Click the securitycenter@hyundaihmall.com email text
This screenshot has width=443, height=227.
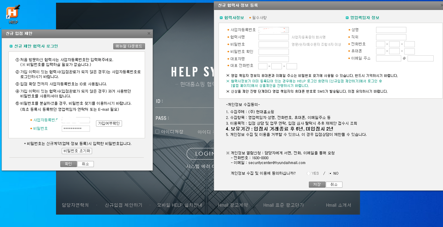pyautogui.click(x=277, y=163)
